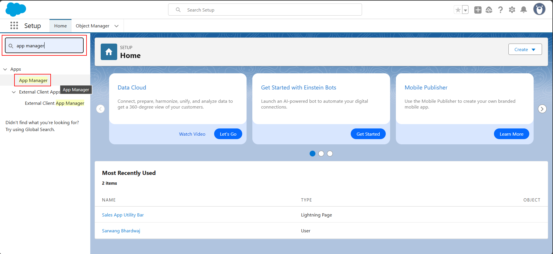Open External Client App Manager

[x=54, y=103]
